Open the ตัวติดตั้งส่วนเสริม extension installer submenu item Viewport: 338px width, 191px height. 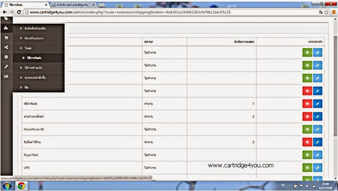39,28
